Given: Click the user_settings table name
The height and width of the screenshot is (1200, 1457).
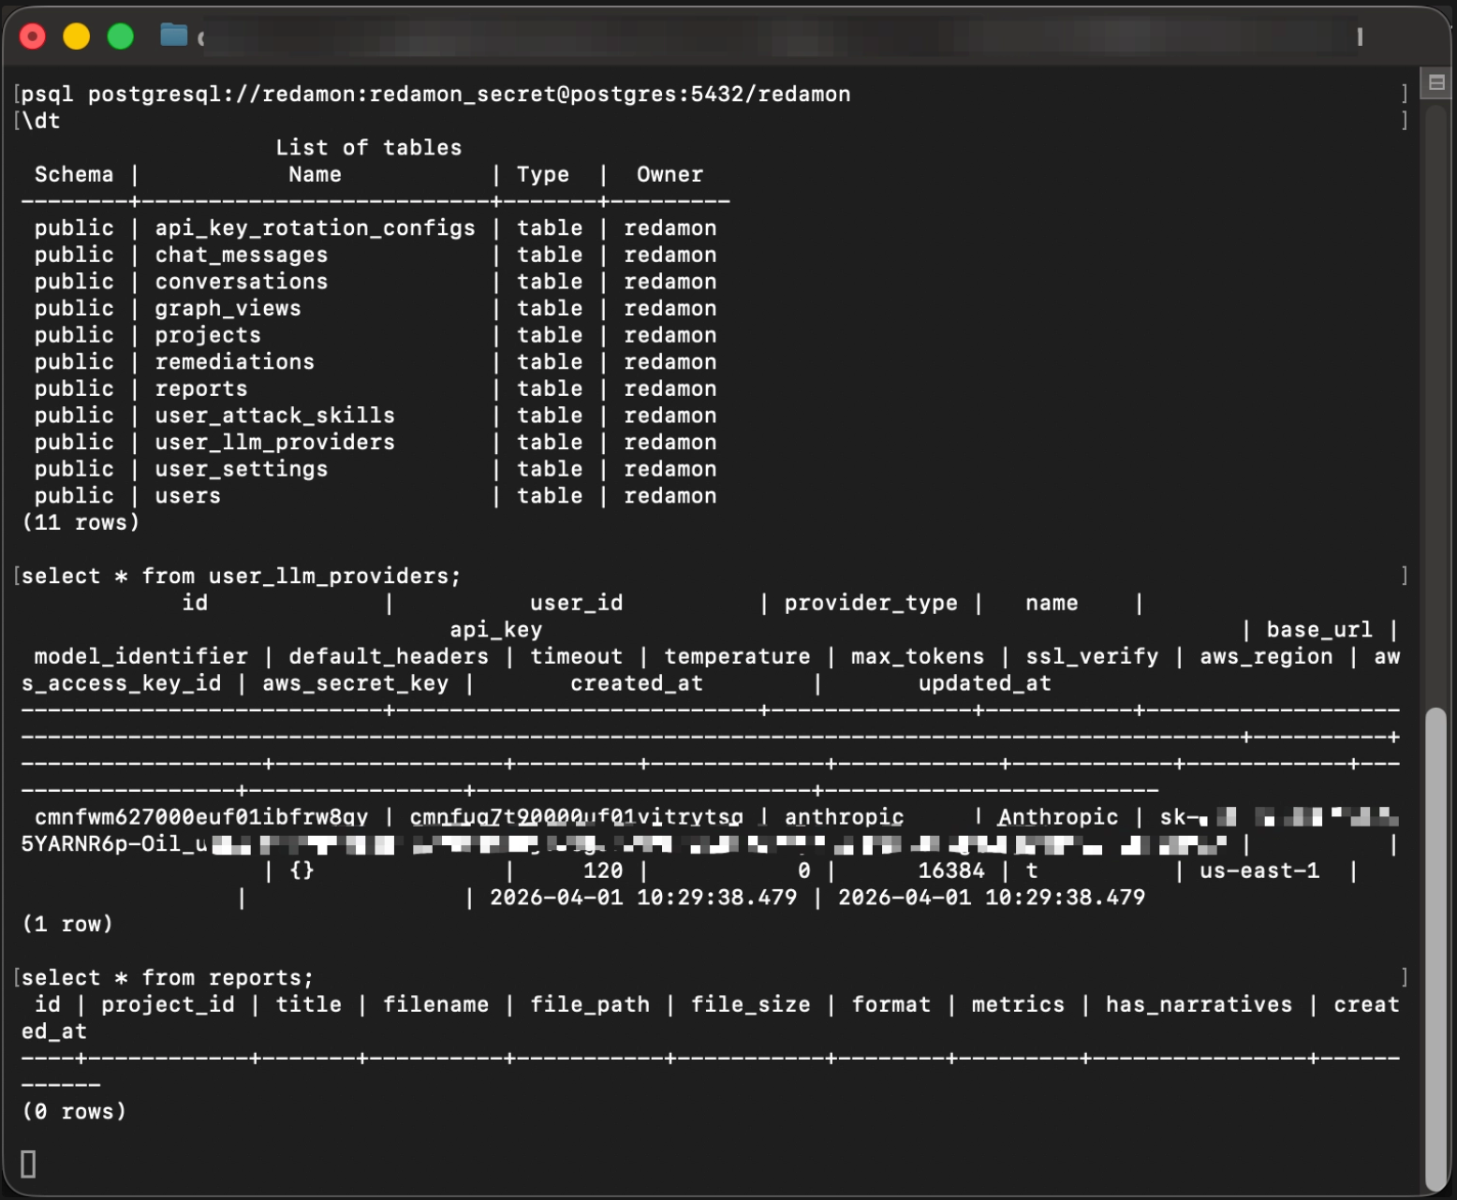Looking at the screenshot, I should click(242, 469).
